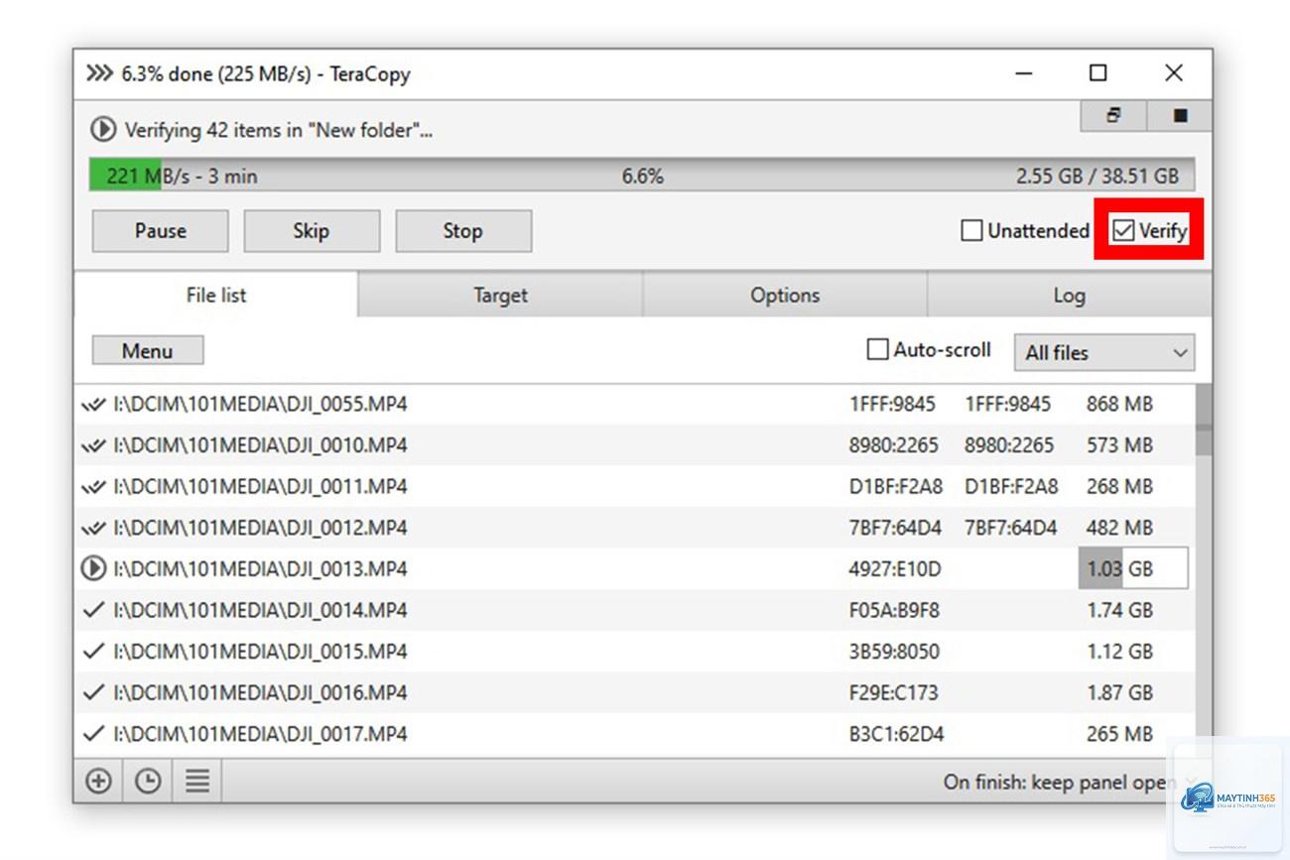Image resolution: width=1290 pixels, height=860 pixels.
Task: Open the All files filter dropdown
Action: coord(1104,352)
